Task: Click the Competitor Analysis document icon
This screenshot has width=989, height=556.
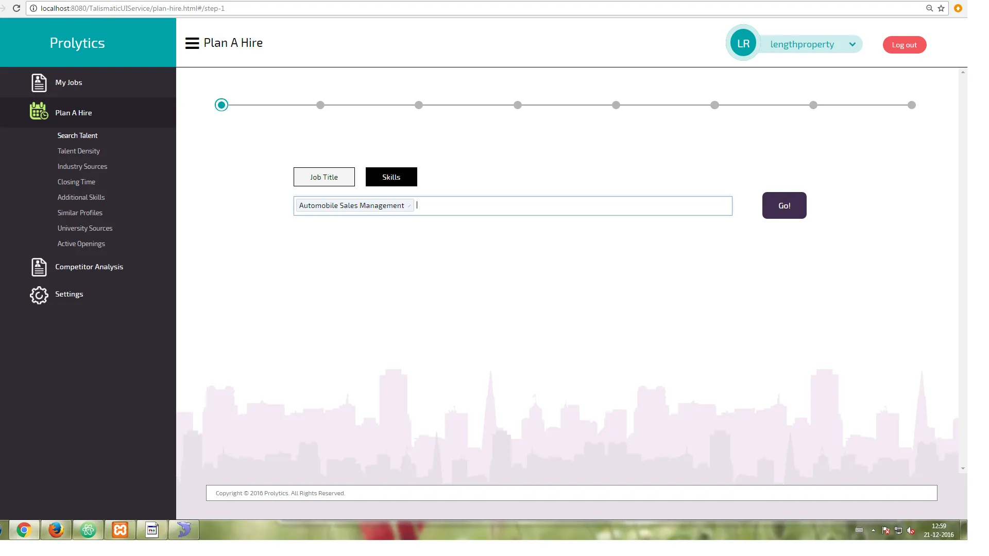Action: point(39,267)
